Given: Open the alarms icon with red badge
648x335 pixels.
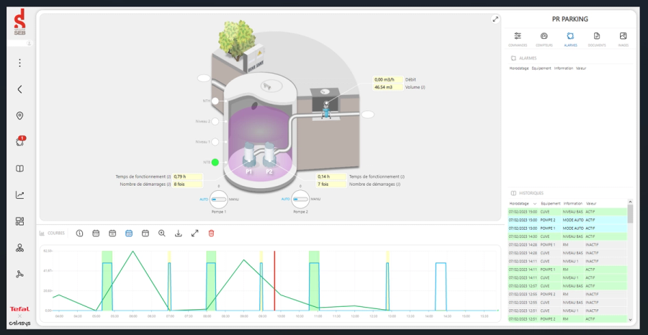Looking at the screenshot, I should pos(20,141).
